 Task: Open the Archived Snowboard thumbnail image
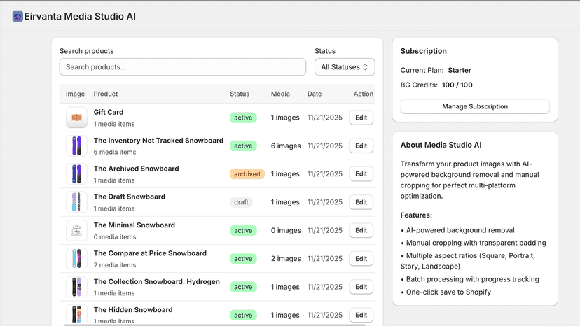pos(76,173)
